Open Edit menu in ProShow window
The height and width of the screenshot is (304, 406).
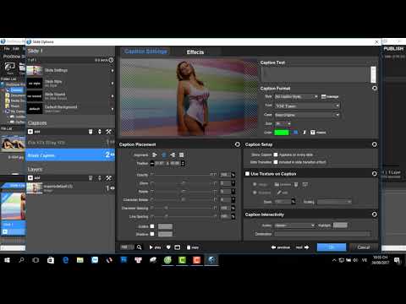(16, 49)
